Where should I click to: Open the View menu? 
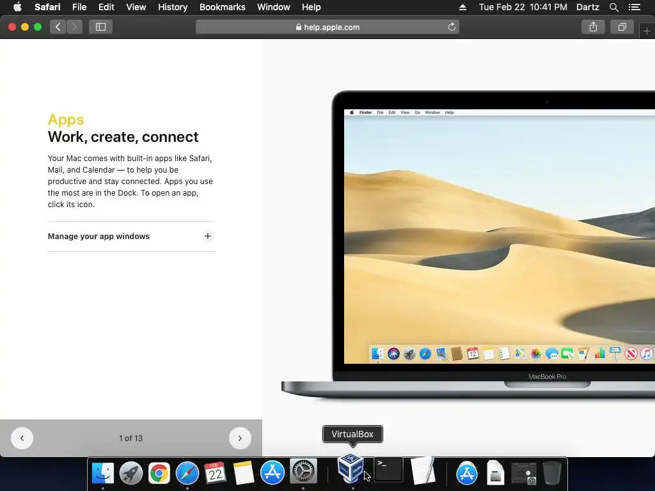pyautogui.click(x=136, y=7)
